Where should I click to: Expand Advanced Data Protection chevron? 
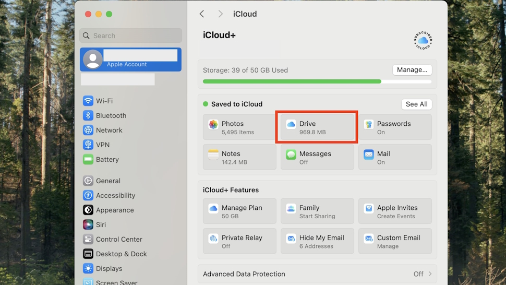(430, 274)
